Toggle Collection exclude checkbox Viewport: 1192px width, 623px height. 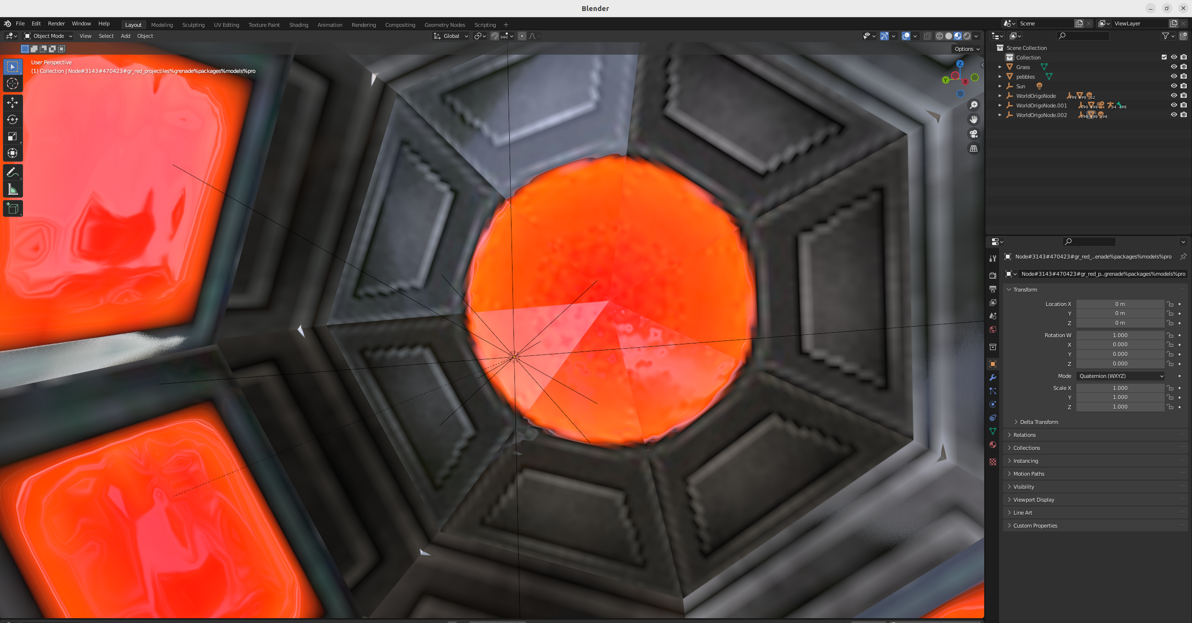1164,57
